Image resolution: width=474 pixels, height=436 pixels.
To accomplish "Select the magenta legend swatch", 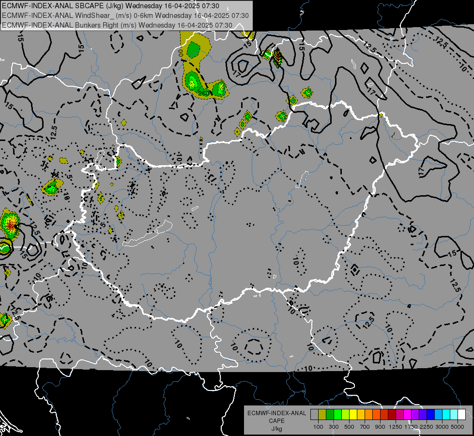I will pyautogui.click(x=407, y=415).
